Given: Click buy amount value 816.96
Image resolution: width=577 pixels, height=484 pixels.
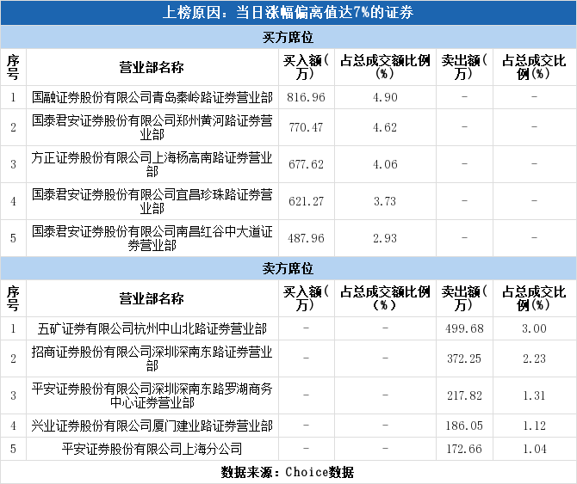Looking at the screenshot, I should click(x=307, y=97).
